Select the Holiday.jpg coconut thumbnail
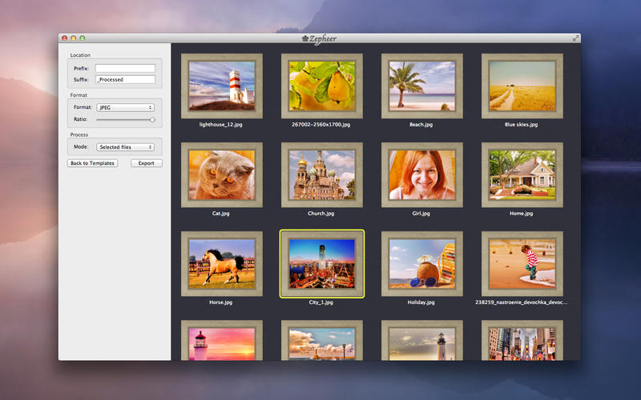The image size is (641, 400). (x=422, y=264)
